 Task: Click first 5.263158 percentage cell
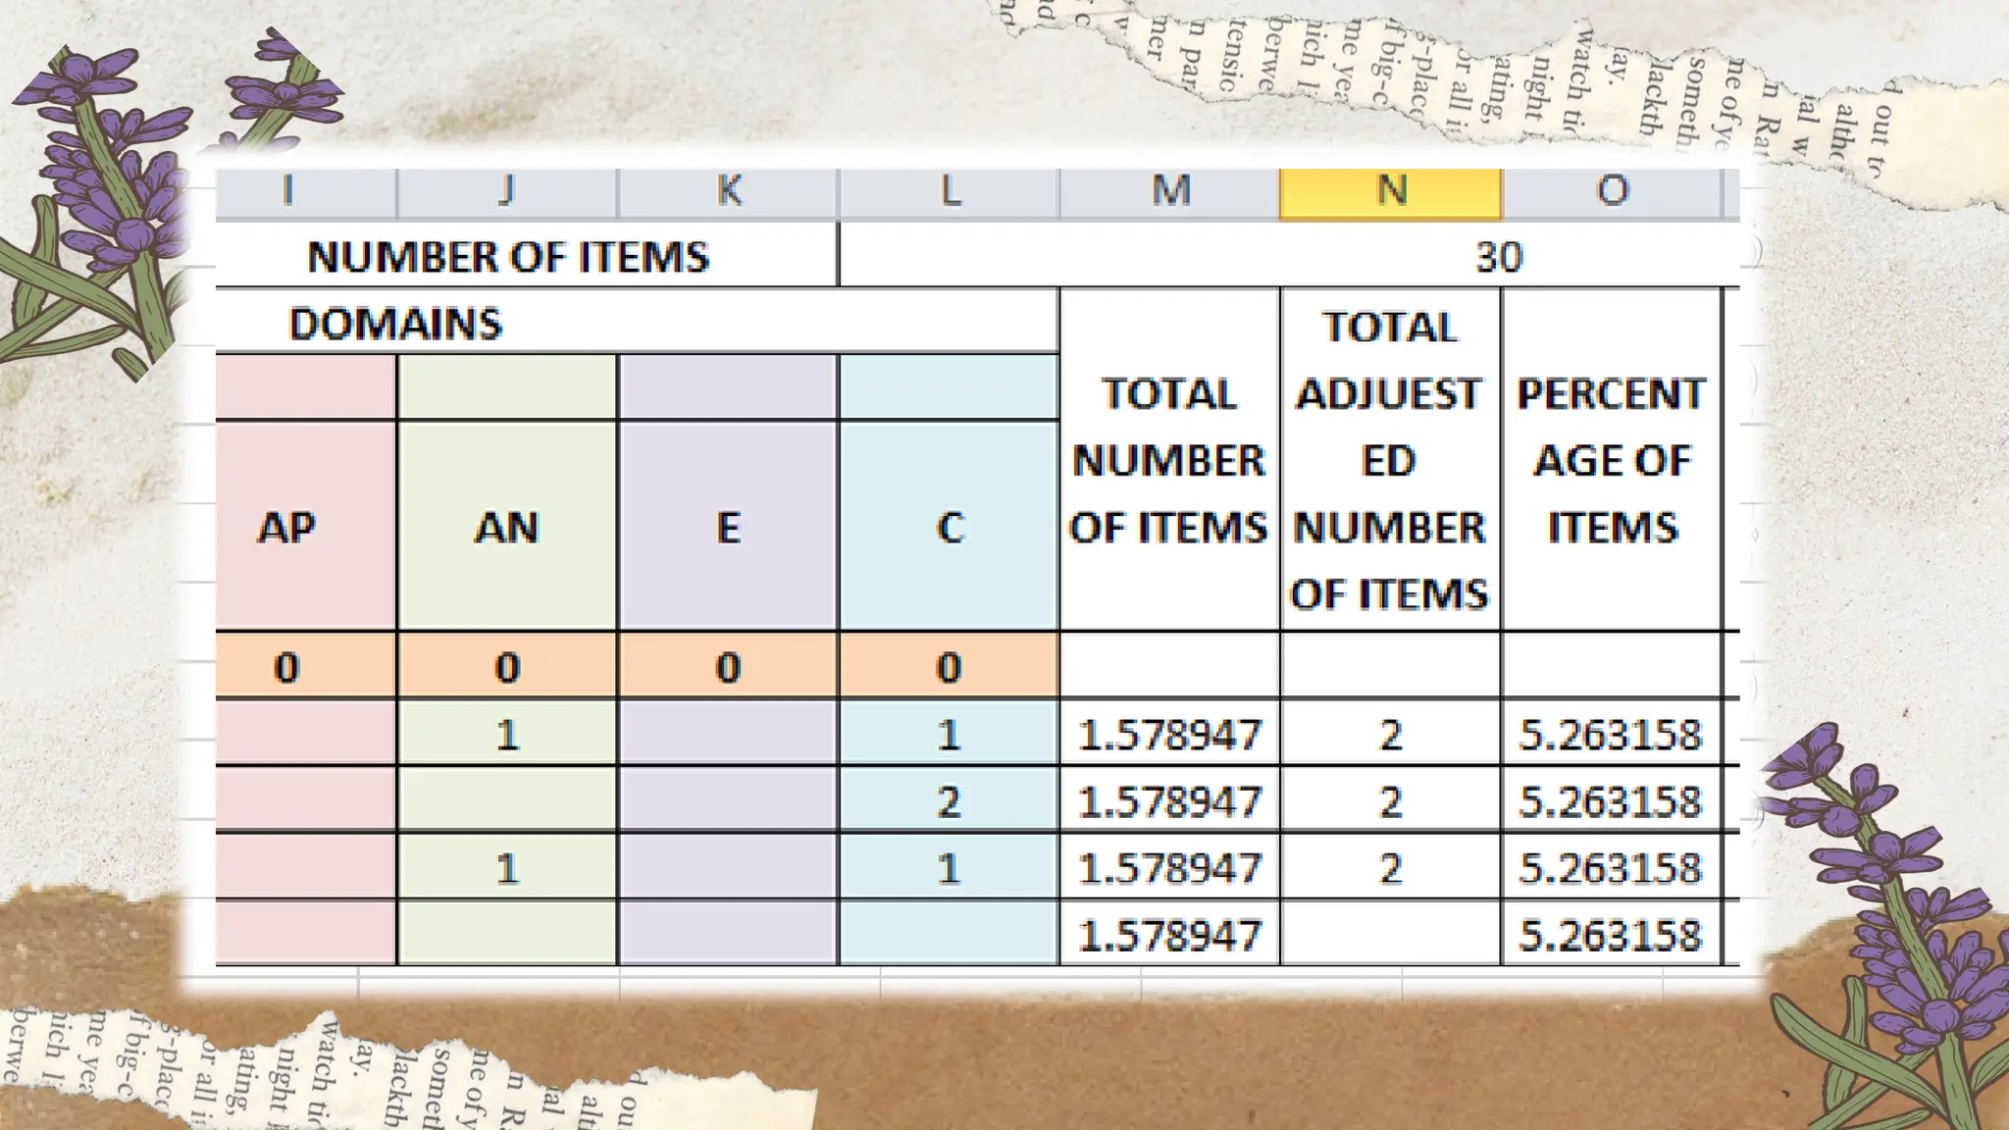[1611, 734]
